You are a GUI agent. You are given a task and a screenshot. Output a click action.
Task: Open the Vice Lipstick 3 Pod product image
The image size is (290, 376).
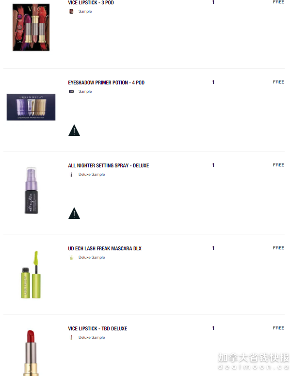tap(31, 27)
